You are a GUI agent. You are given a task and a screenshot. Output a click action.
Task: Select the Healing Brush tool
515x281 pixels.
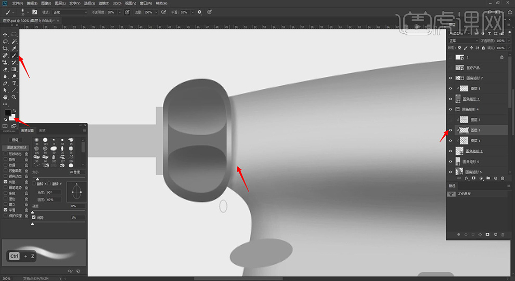[5, 56]
